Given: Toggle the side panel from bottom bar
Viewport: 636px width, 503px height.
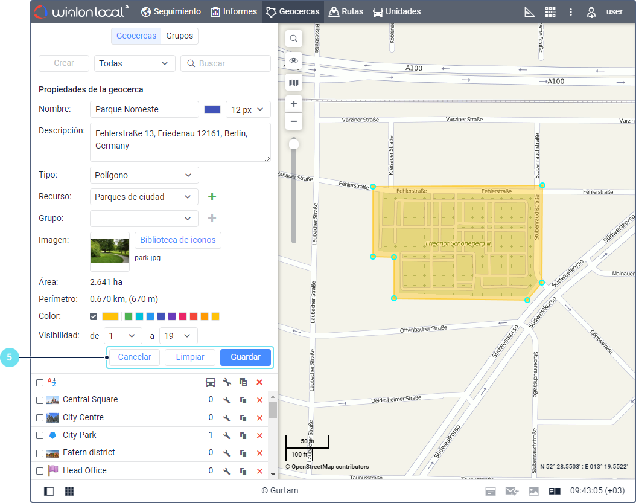Looking at the screenshot, I should tap(49, 492).
